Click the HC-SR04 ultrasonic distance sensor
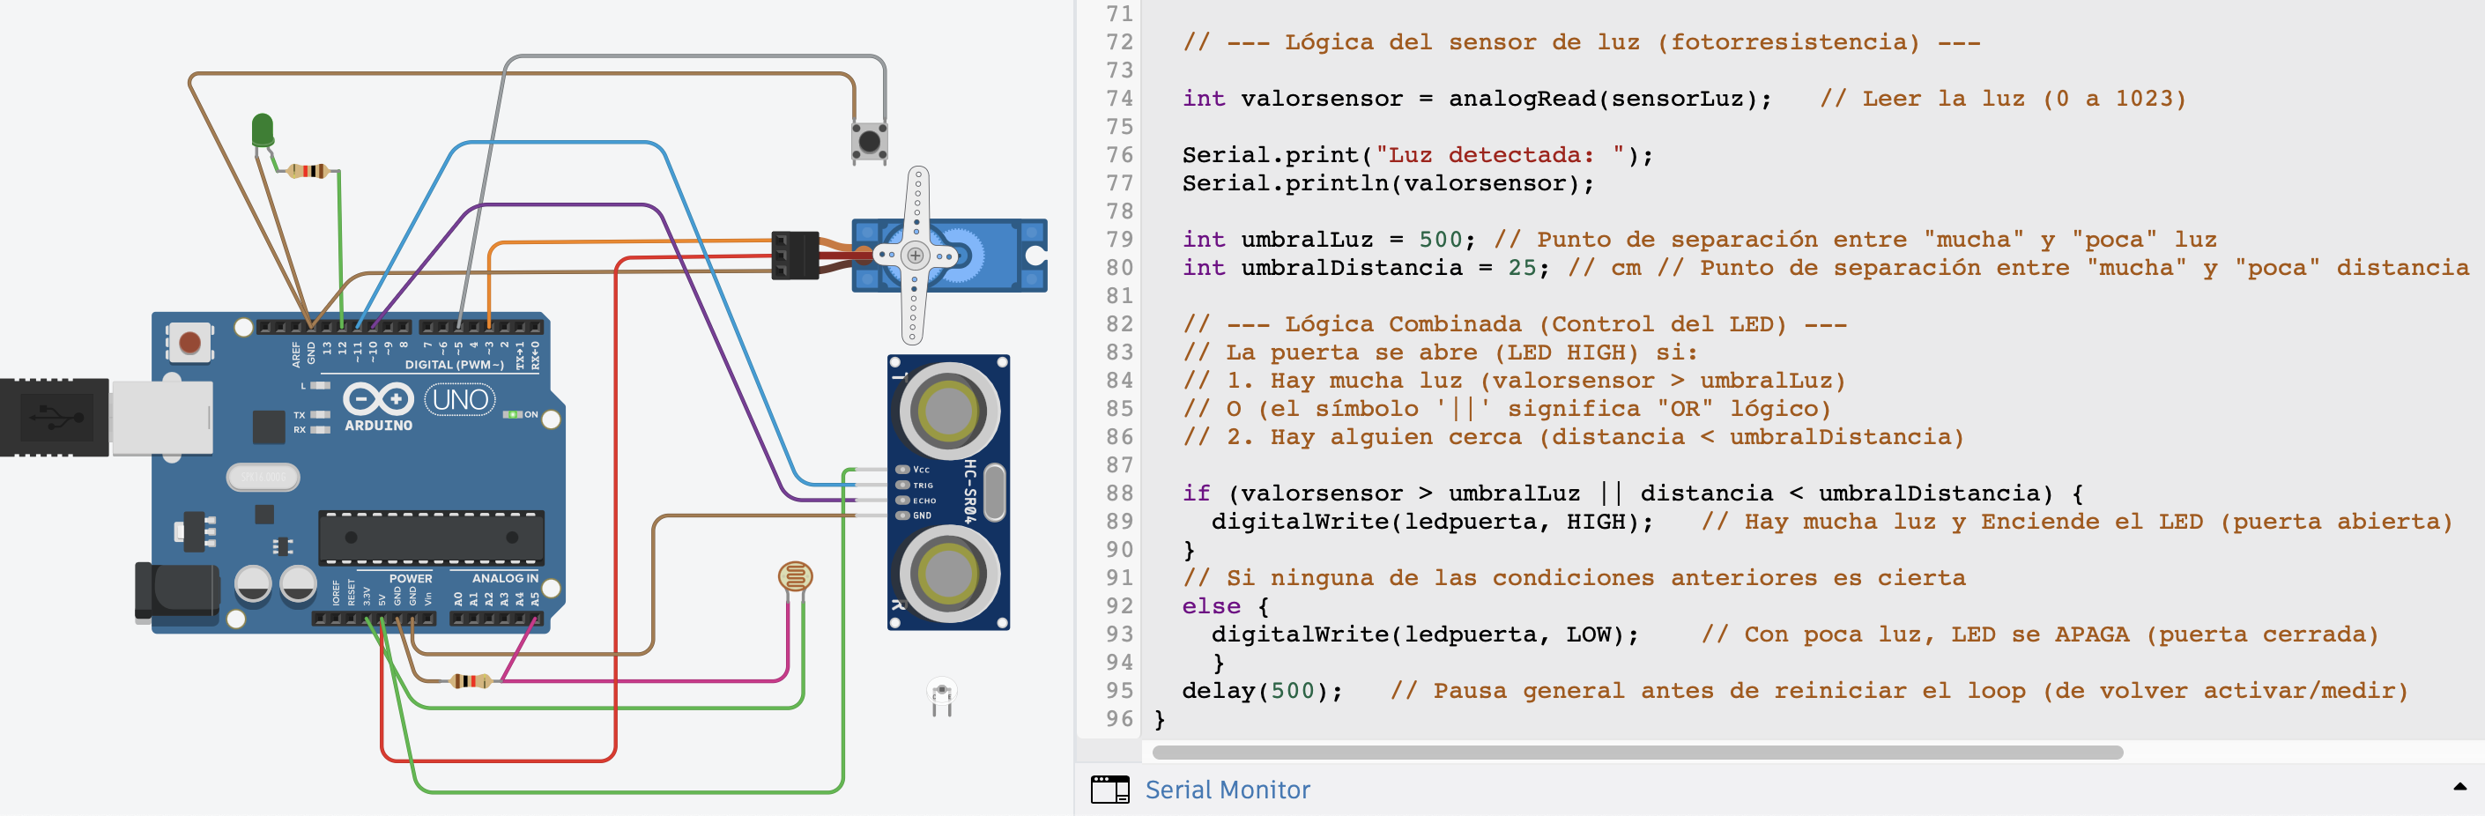The image size is (2485, 816). coord(948,492)
